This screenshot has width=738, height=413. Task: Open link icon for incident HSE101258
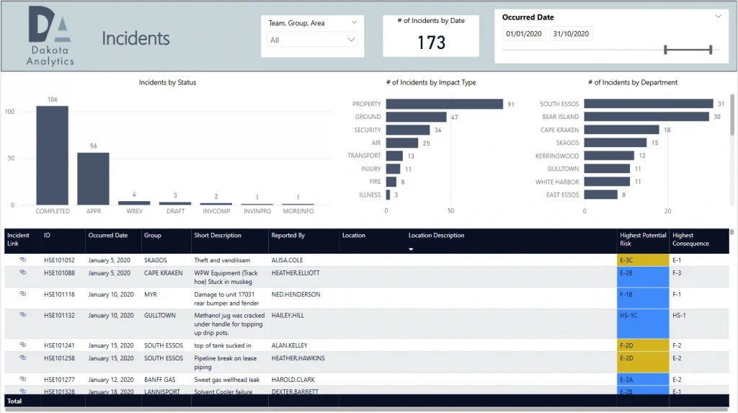pos(22,358)
